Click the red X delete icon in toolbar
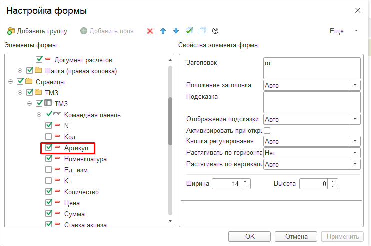The height and width of the screenshot is (246, 371). coord(150,31)
